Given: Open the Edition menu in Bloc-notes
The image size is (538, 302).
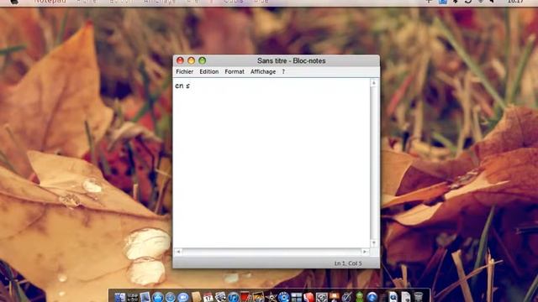Looking at the screenshot, I should (209, 71).
